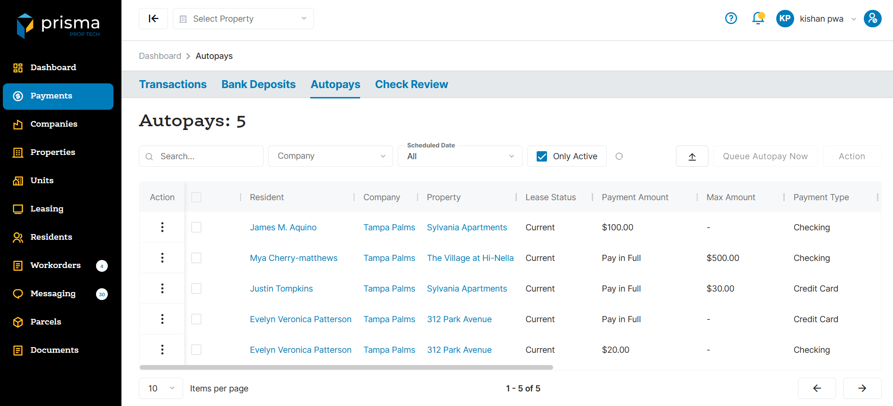Expand the Select Property dropdown
This screenshot has width=893, height=406.
tap(243, 19)
